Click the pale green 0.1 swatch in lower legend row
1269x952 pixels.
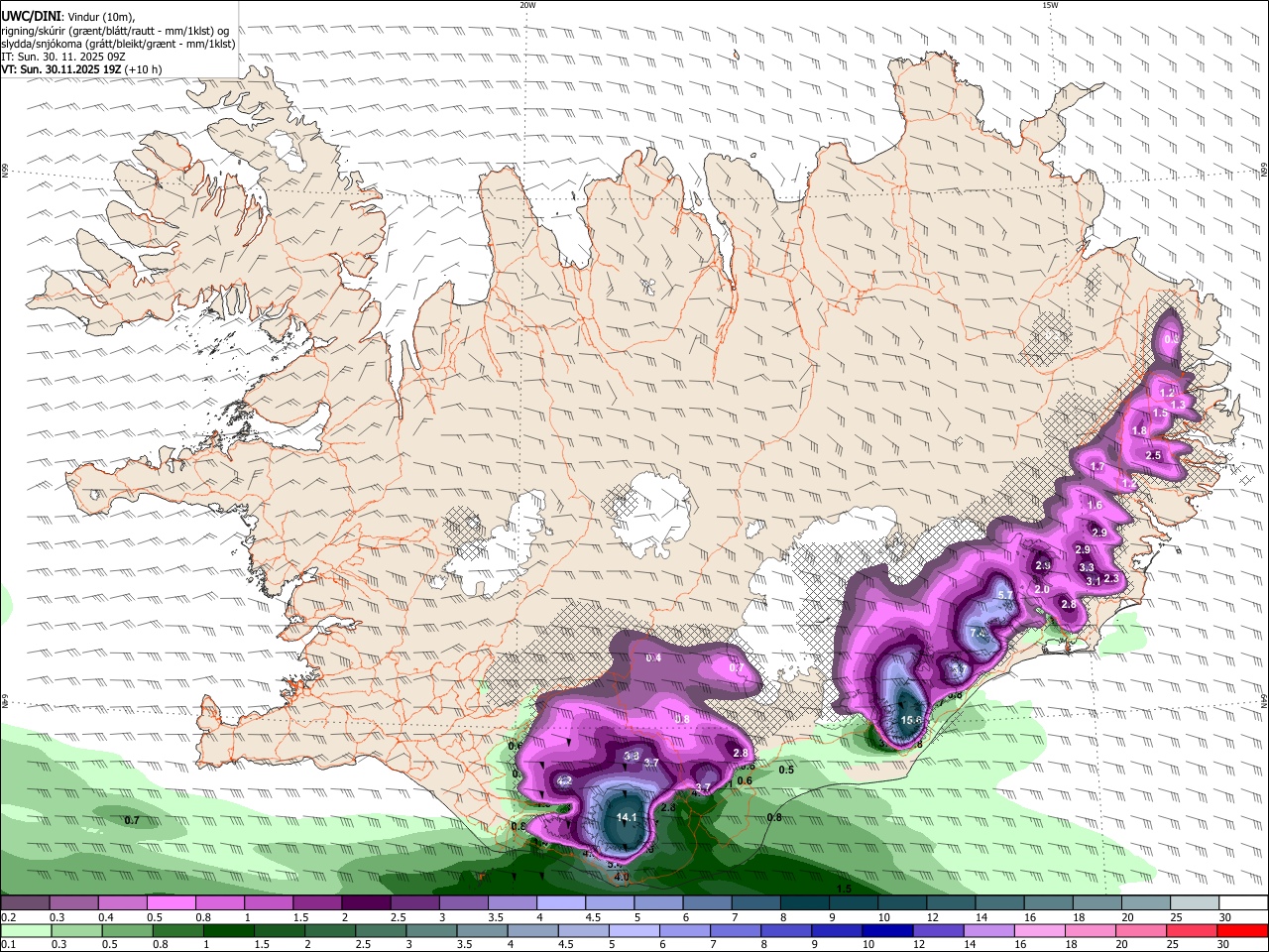(x=26, y=930)
